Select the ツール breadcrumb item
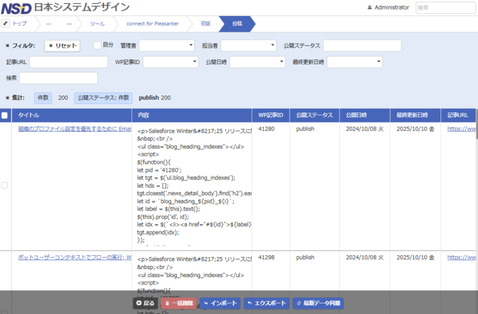 [97, 23]
